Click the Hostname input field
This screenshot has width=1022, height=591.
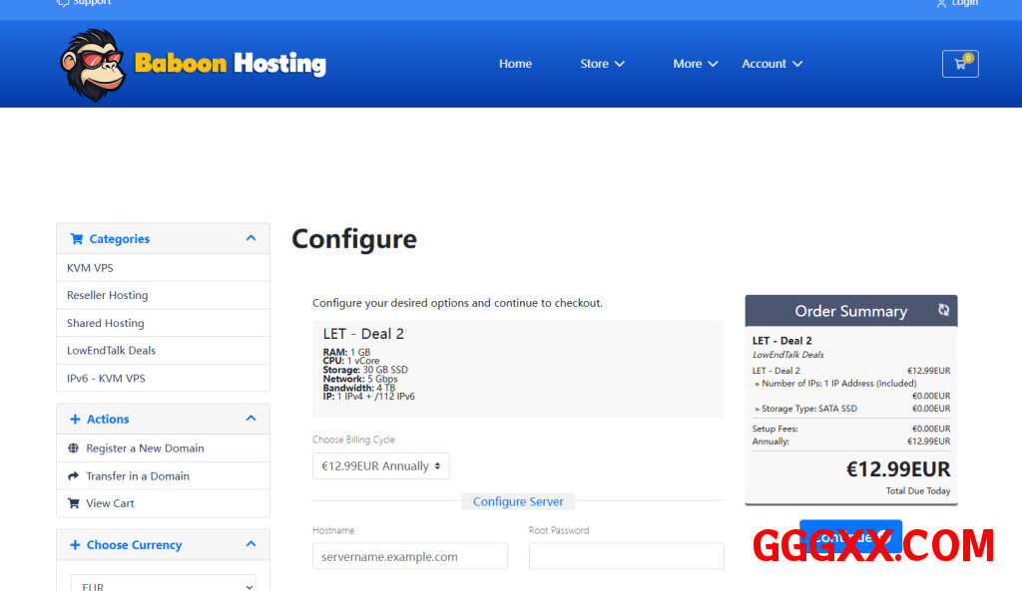point(409,556)
